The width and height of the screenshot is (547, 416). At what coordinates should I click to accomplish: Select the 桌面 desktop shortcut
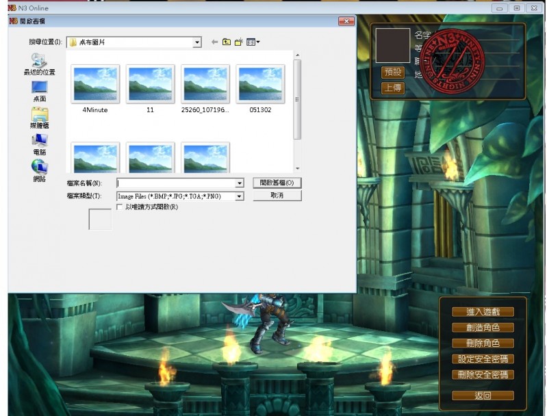[40, 92]
